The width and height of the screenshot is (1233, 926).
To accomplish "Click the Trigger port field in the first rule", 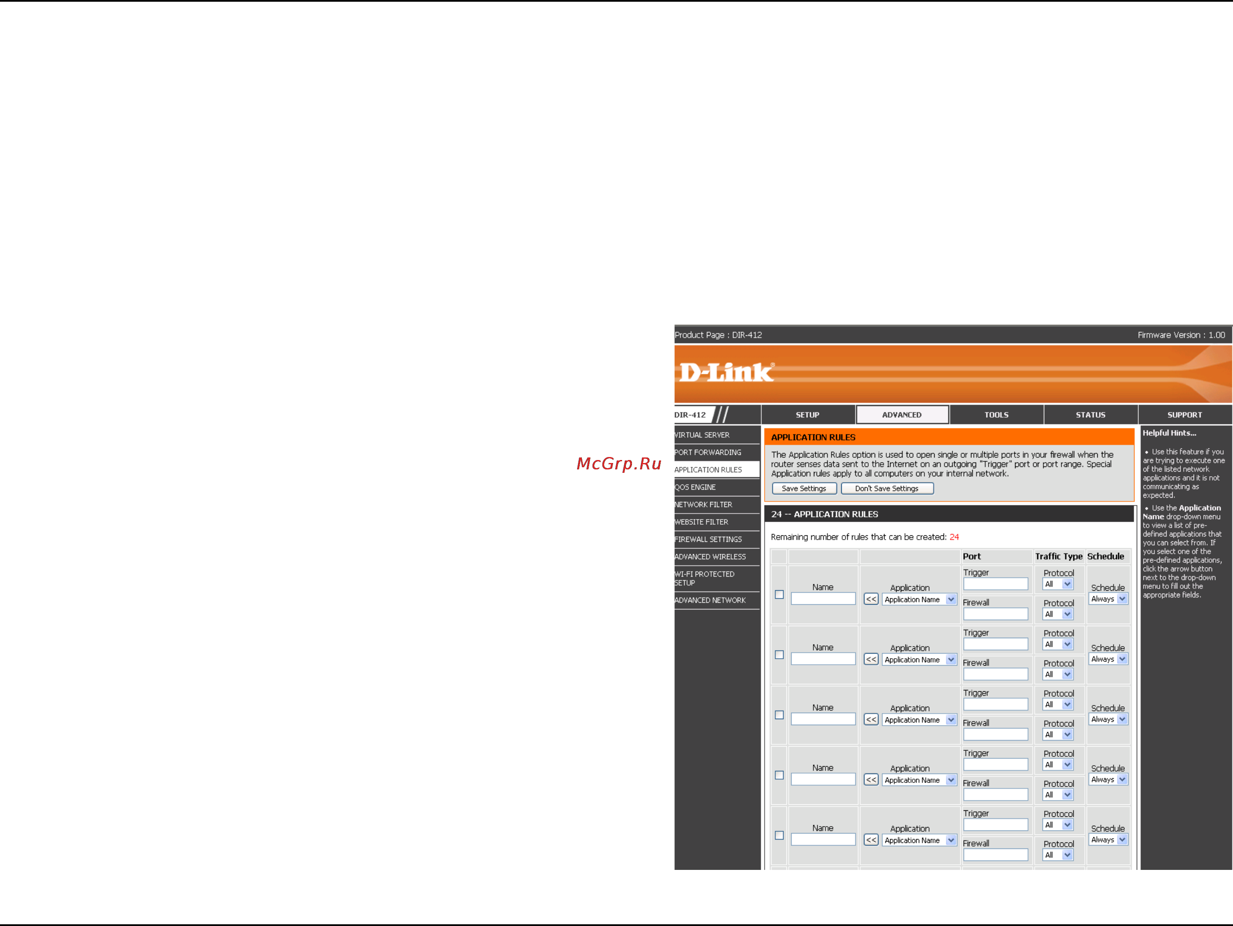I will coord(995,584).
